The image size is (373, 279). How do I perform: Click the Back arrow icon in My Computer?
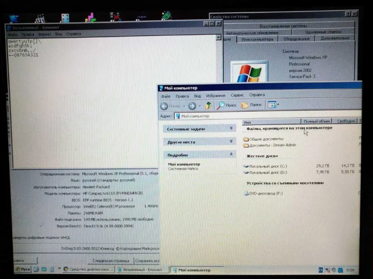click(164, 106)
